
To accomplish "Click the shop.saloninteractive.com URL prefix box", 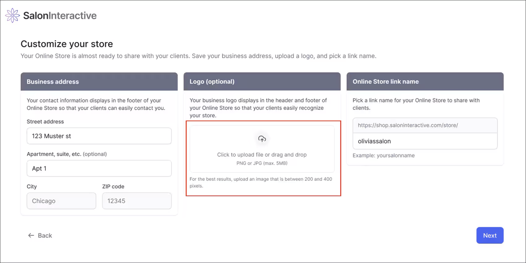I will click(425, 125).
